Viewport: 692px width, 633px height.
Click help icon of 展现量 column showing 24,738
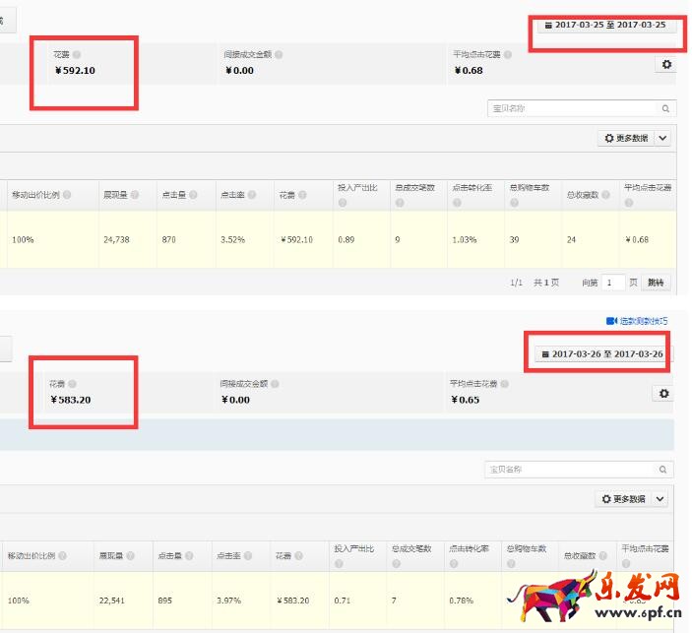coord(135,195)
